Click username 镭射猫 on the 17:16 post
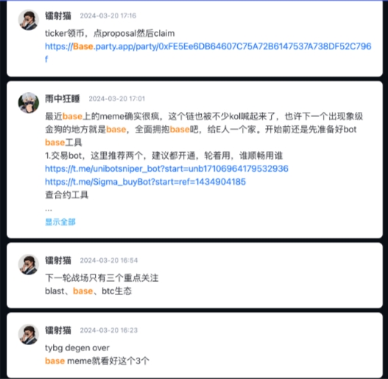 58,16
